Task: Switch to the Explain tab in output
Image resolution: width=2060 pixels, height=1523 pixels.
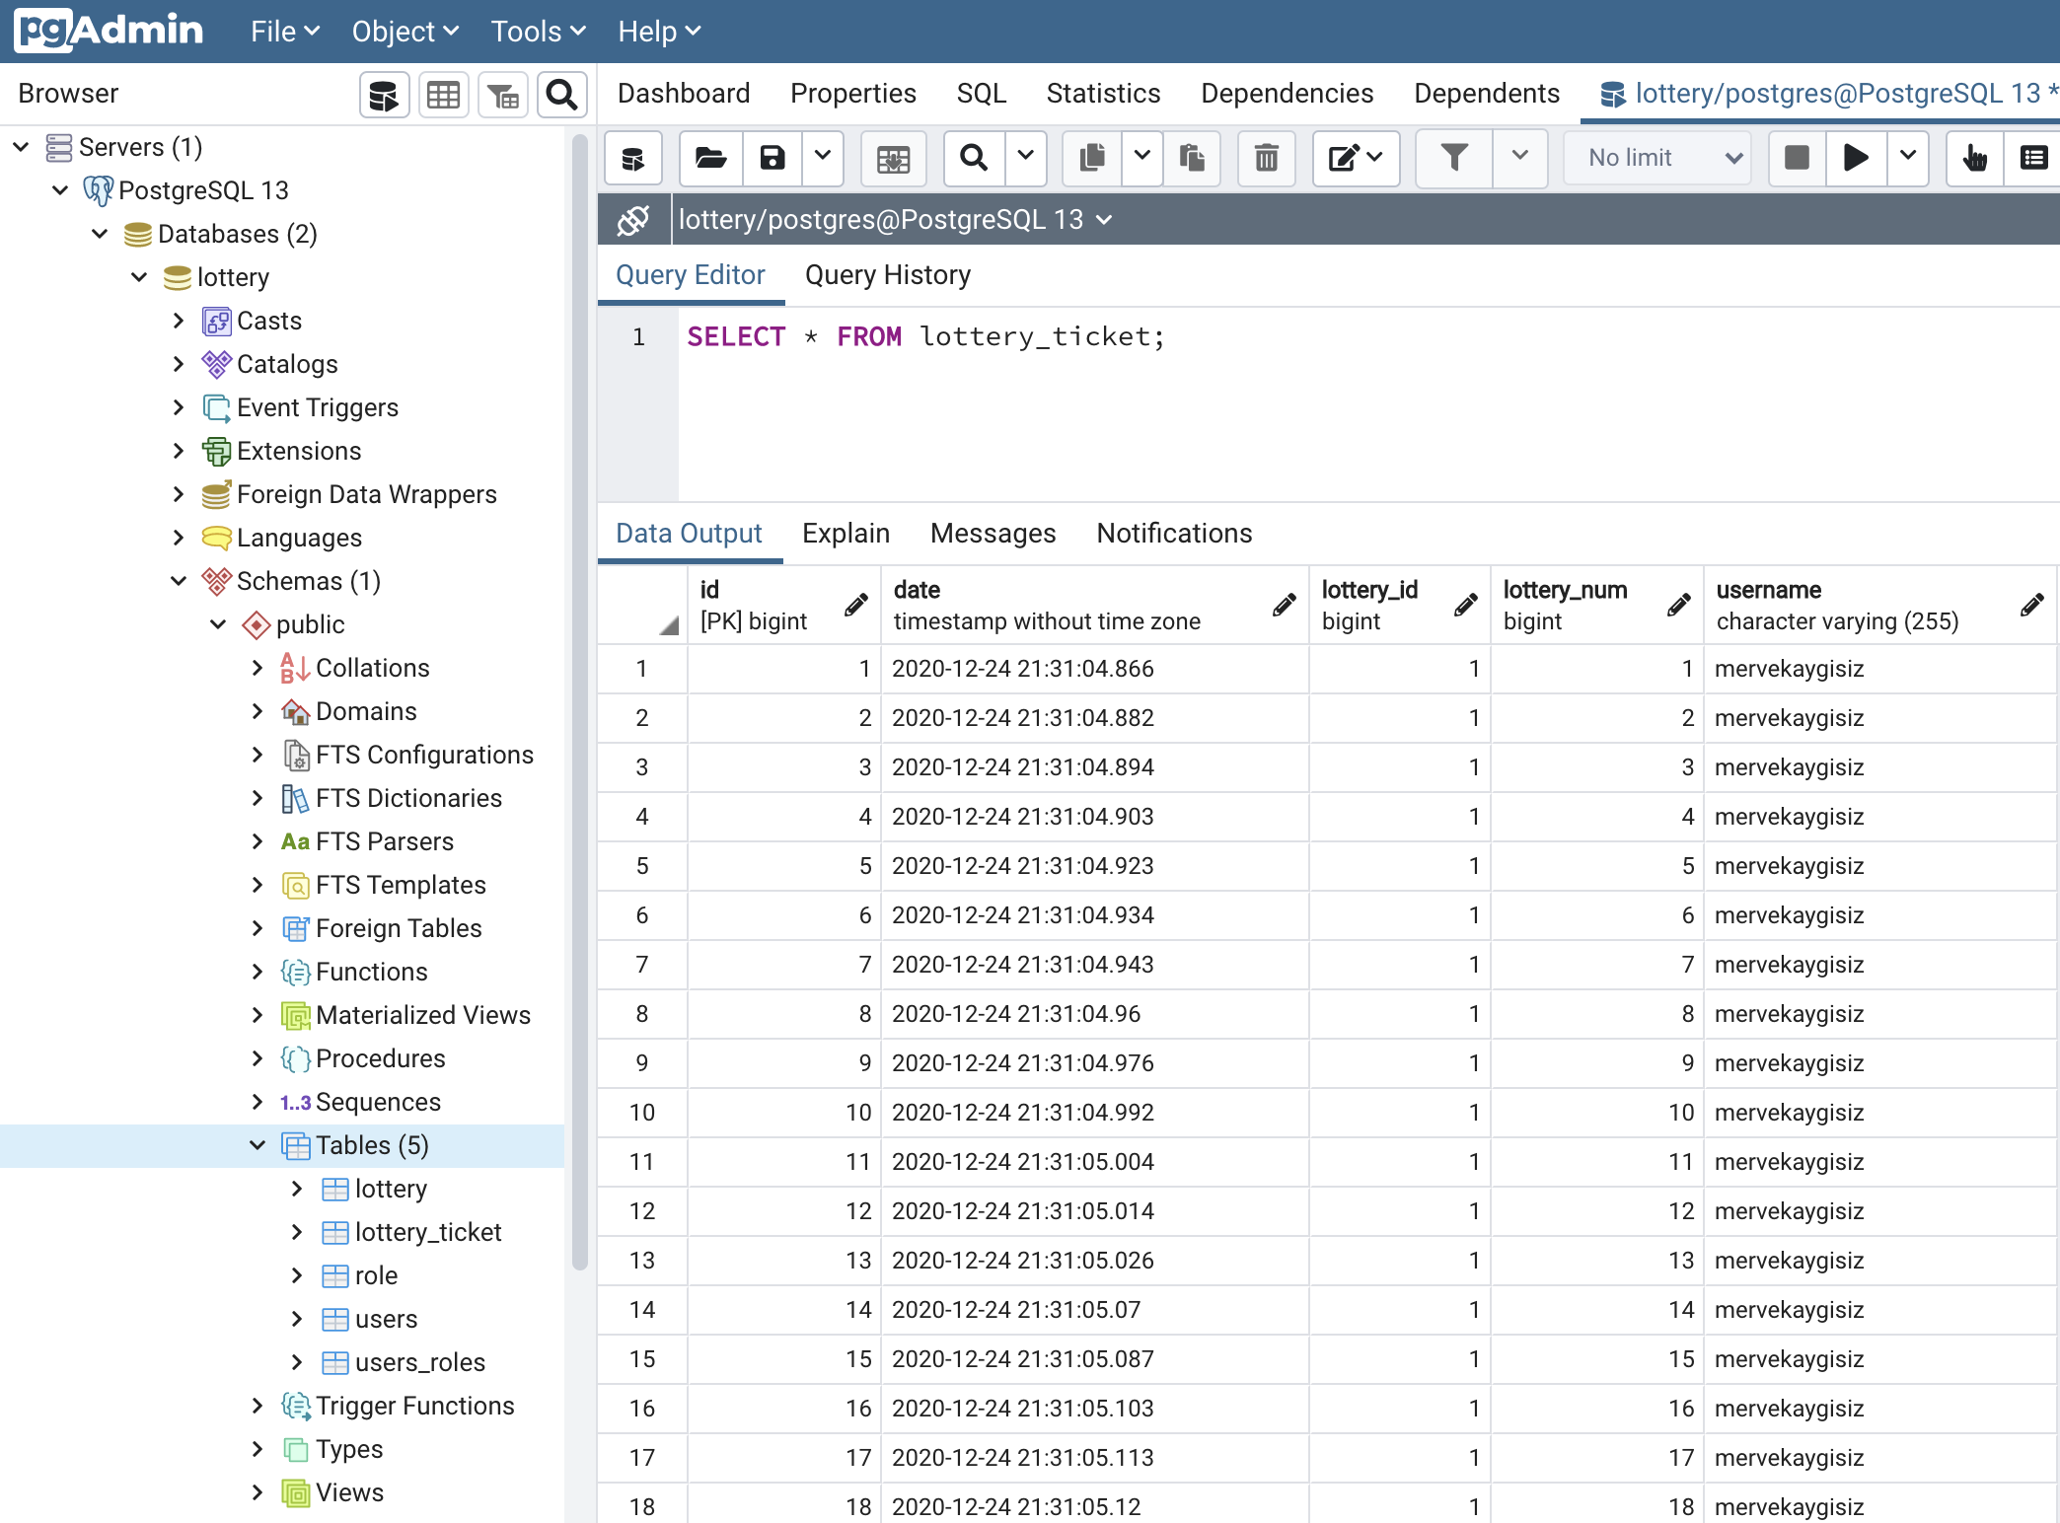Action: point(843,533)
